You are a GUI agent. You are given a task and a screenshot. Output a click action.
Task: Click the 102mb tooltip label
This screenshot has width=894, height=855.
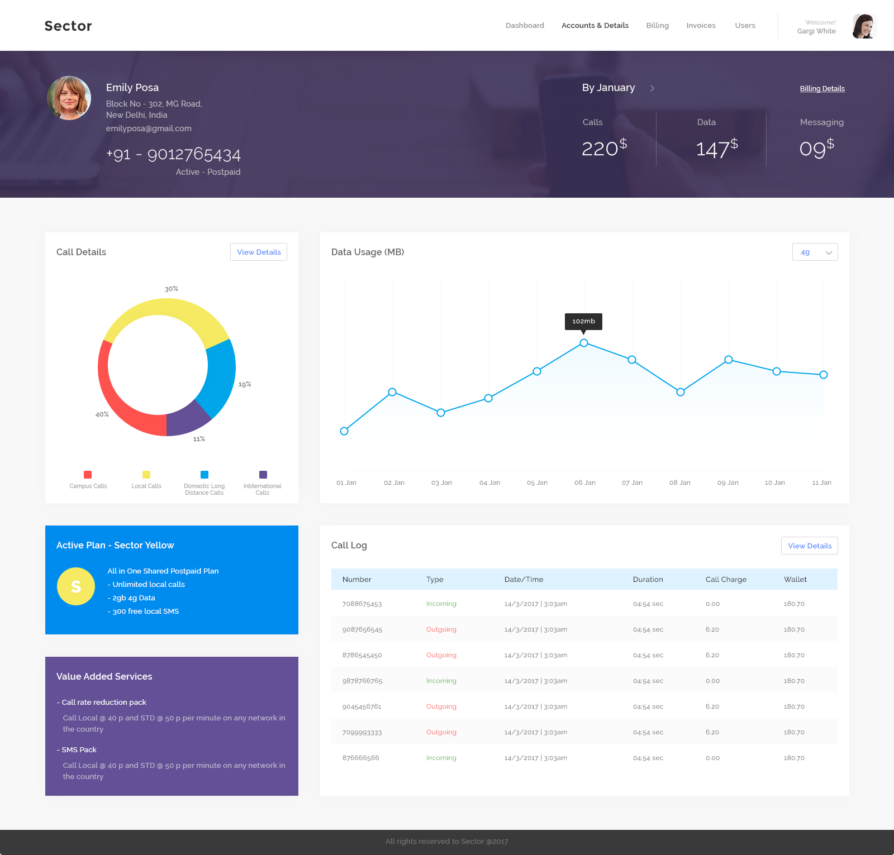583,321
